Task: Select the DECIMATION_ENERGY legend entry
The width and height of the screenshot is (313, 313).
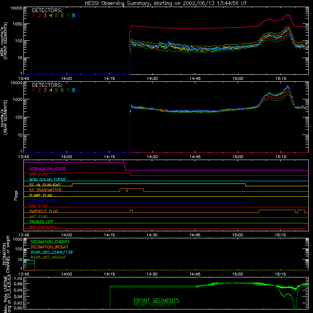Action: pyautogui.click(x=50, y=242)
